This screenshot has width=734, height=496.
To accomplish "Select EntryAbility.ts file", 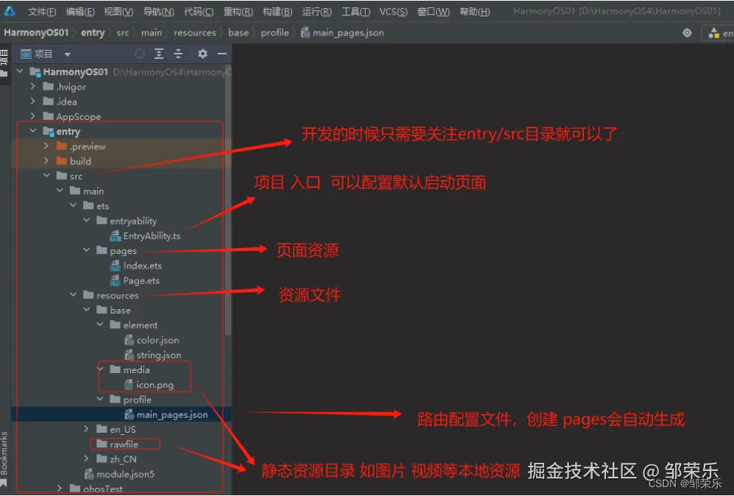I will (145, 236).
